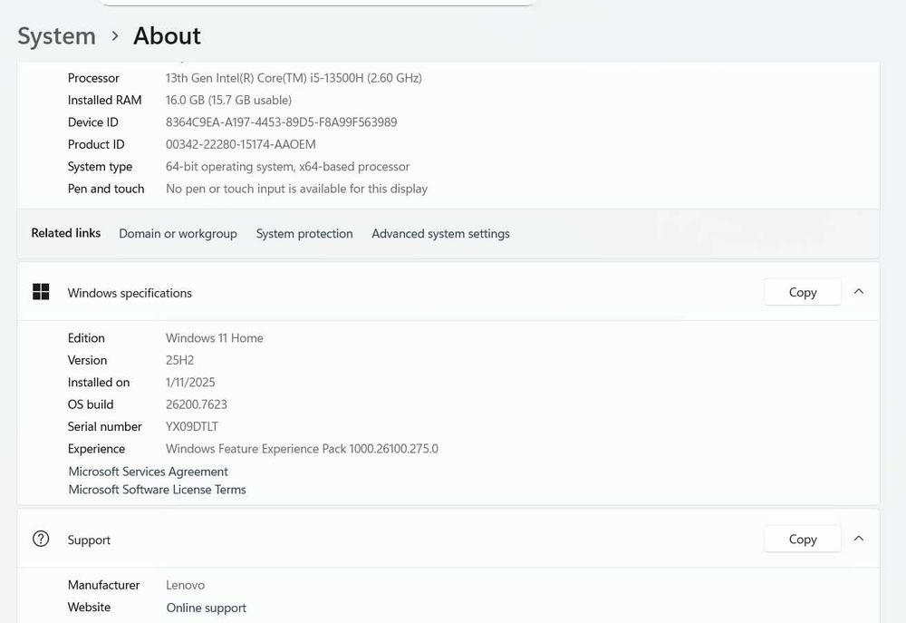Viewport: 906px width, 623px height.
Task: Open Domain or workgroup link
Action: click(178, 234)
